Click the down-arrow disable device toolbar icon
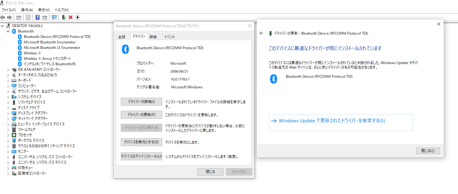Viewport: 458px width, 194px height. point(78,17)
